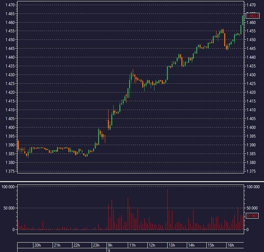
Task: Click the 50 000 label on the left volume axis
Action: click(x=9, y=208)
